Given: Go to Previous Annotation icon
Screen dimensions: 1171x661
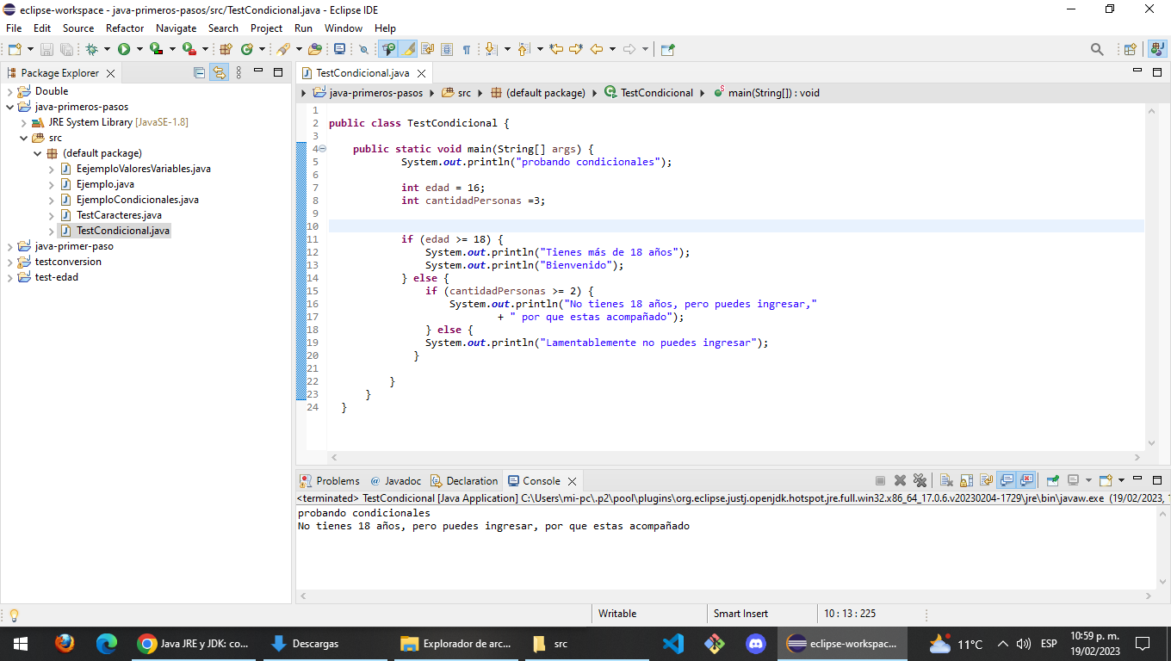Looking at the screenshot, I should pyautogui.click(x=524, y=50).
